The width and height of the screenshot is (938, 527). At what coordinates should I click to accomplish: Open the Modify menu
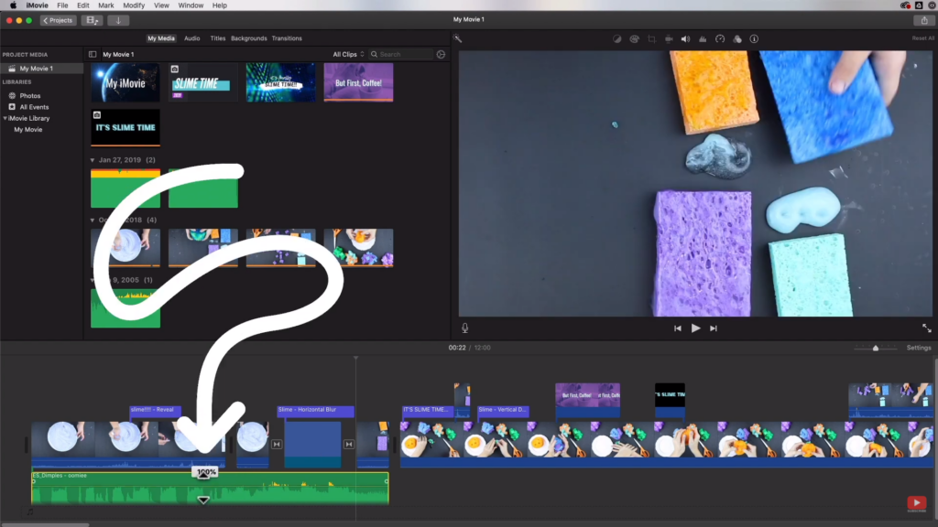[x=134, y=5]
